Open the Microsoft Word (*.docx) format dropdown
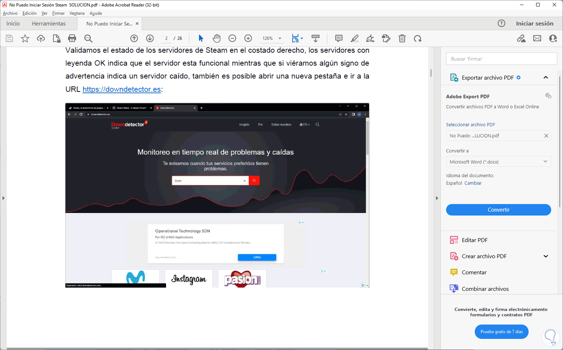 (498, 162)
